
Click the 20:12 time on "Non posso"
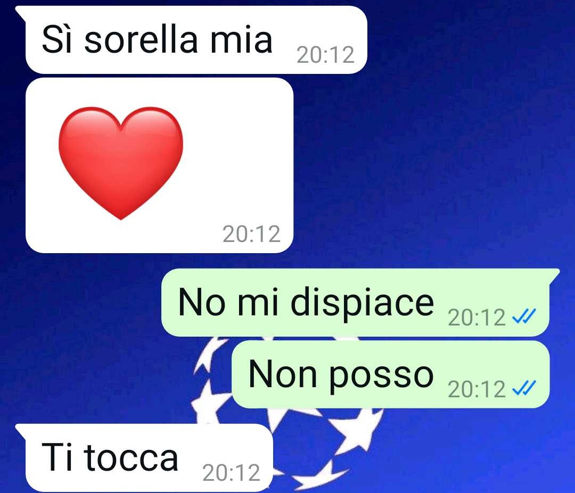click(x=477, y=389)
